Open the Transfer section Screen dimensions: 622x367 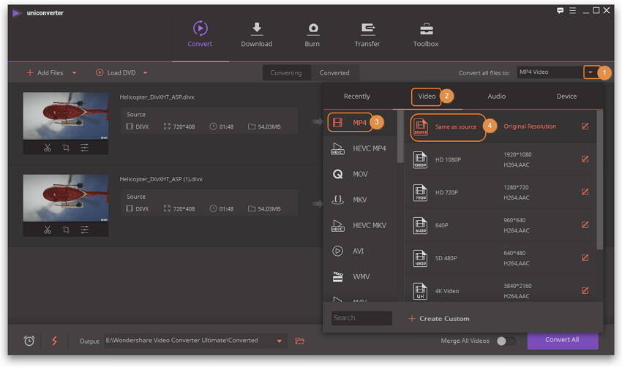pos(367,34)
